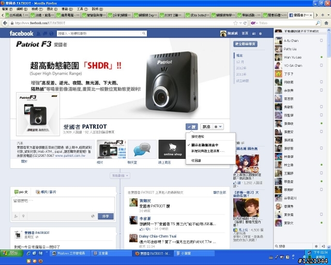This screenshot has height=265, width=331.
Task: Reload the page with the refresh icon
Action: 245,23
